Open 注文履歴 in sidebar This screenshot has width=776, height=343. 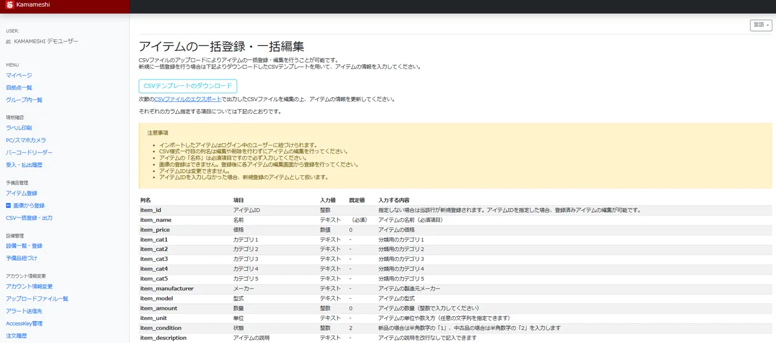coord(16,335)
